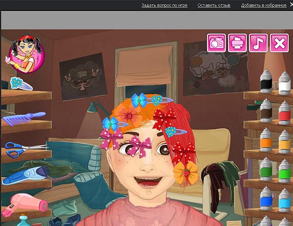This screenshot has height=226, width=293.
Task: Select the blue hair clipper tool
Action: (x=26, y=175)
